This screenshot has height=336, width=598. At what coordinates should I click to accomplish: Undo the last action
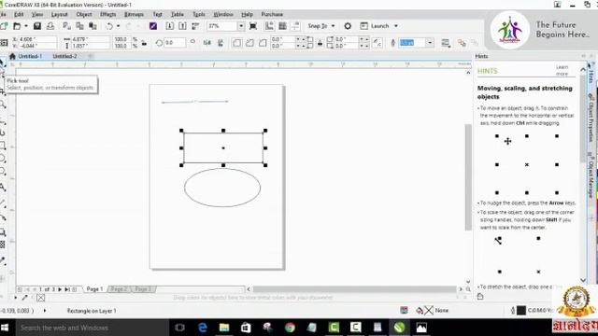[109, 26]
